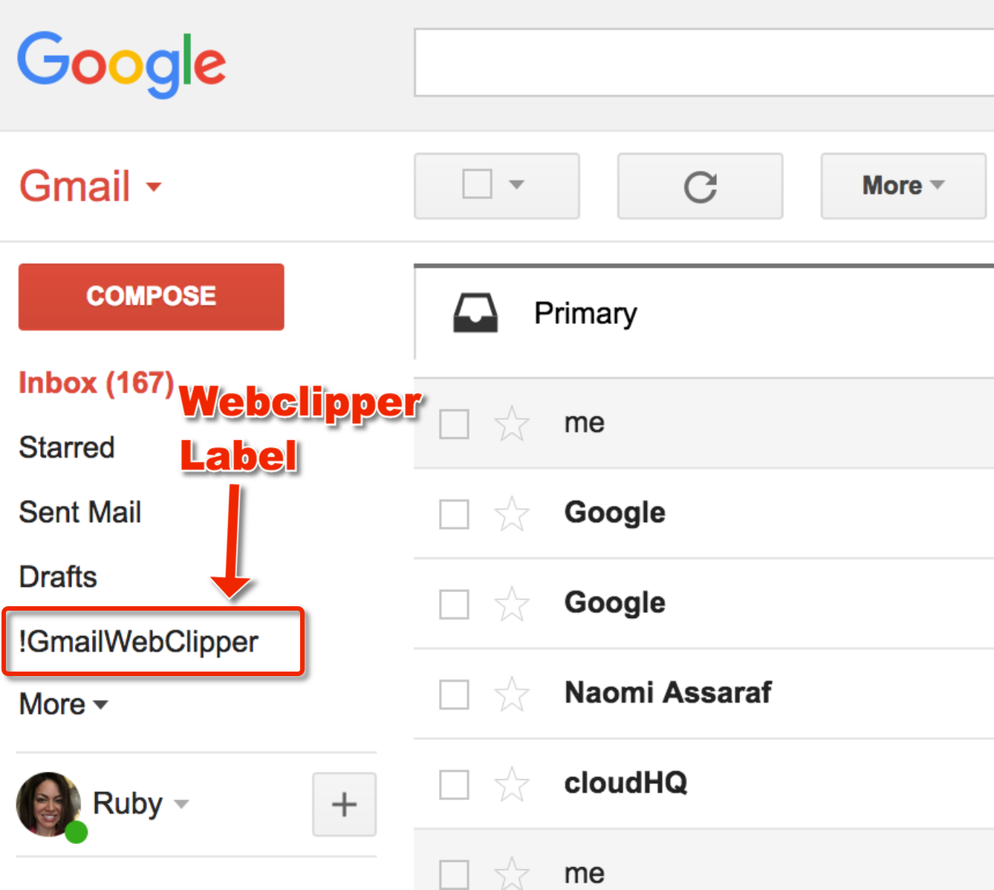The height and width of the screenshot is (890, 994).
Task: Star the email from Naomi Assaraf
Action: (x=511, y=695)
